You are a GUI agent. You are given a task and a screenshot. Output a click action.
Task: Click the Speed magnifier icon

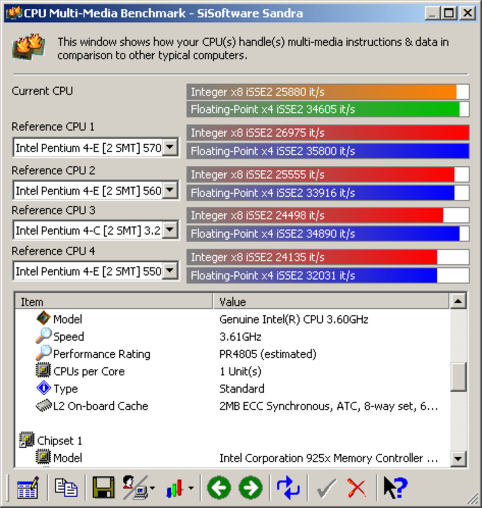point(43,336)
